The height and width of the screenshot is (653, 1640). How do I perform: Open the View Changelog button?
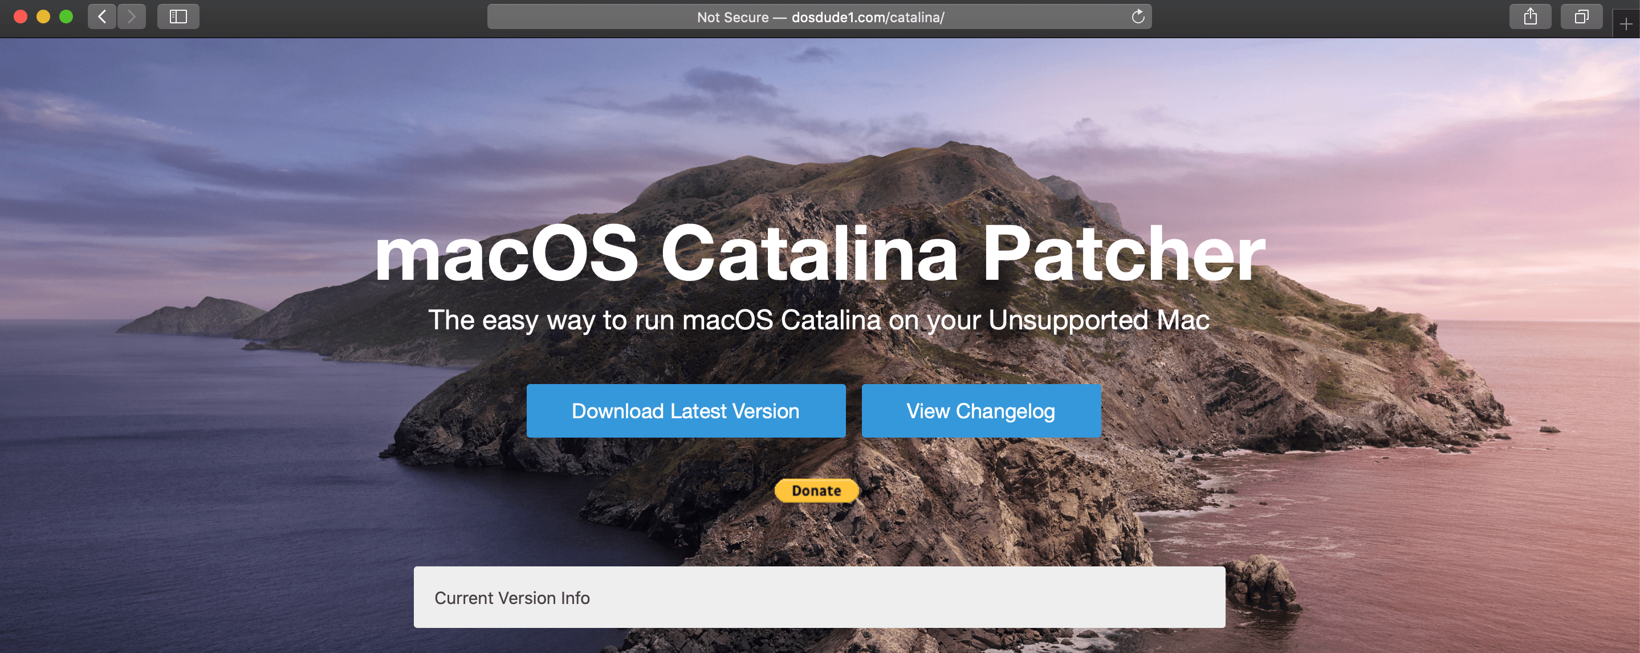pyautogui.click(x=981, y=410)
